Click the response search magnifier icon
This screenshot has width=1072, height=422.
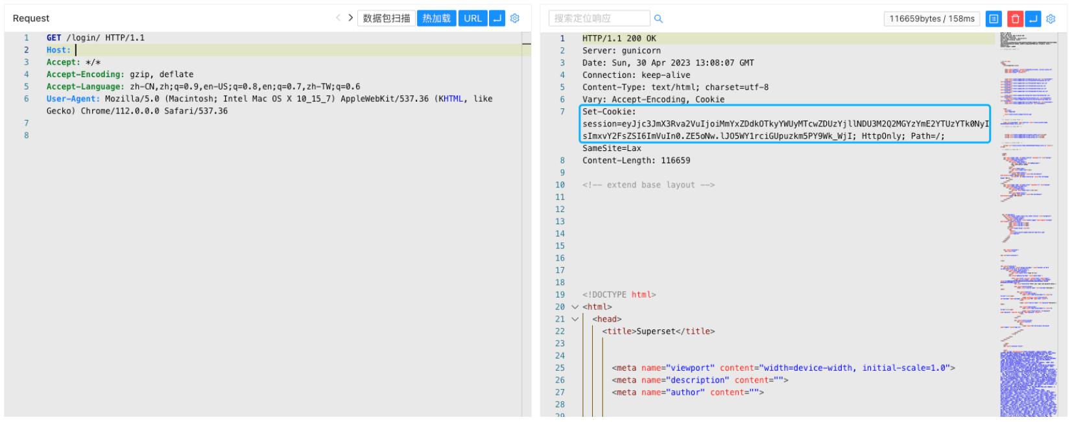658,19
